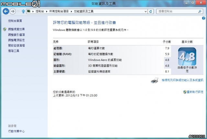Go back with the blue back arrow
Image resolution: width=207 pixels, height=139 pixels.
pos(6,11)
